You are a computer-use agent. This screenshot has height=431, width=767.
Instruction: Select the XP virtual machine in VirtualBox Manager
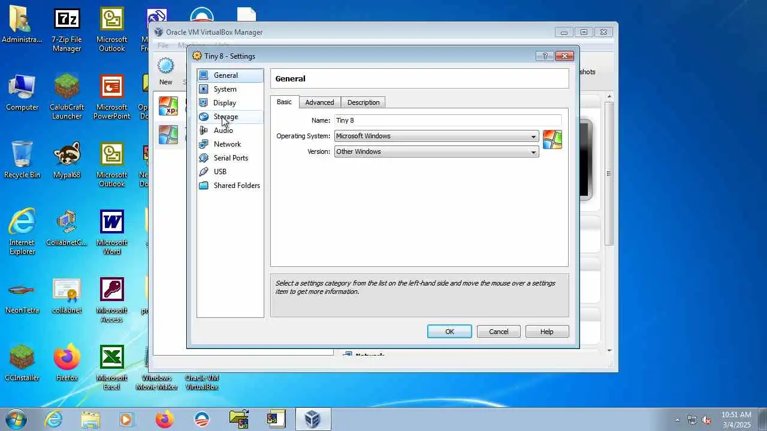pyautogui.click(x=168, y=106)
